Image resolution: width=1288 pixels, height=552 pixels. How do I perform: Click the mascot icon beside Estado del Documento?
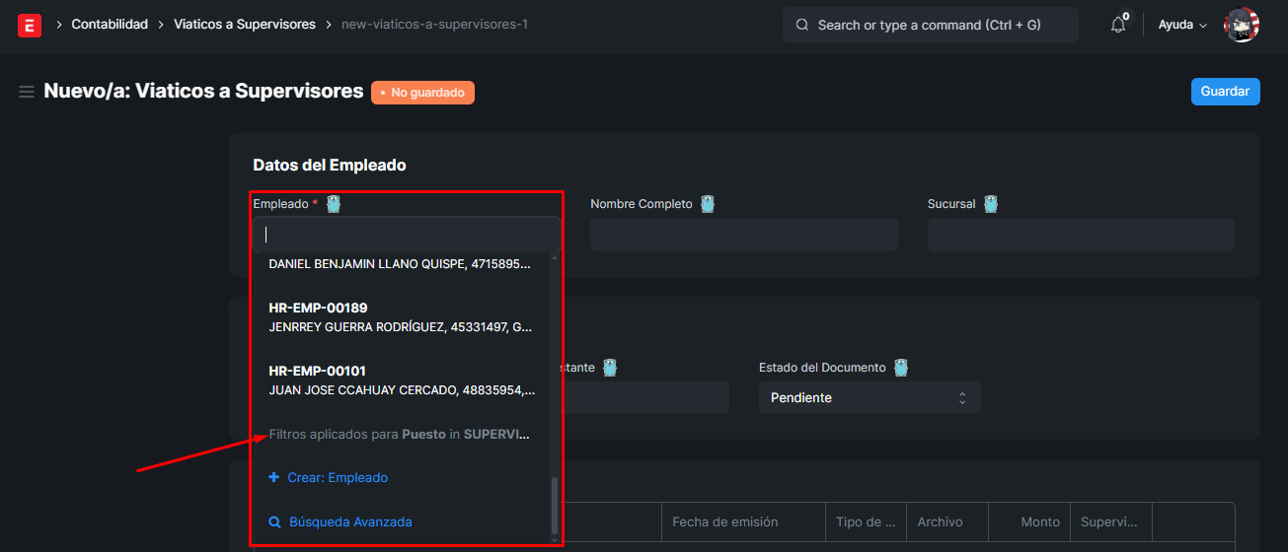(x=900, y=368)
